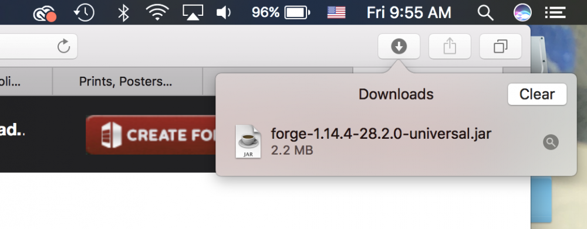Click the battery 96% status
This screenshot has width=587, height=229.
coord(281,13)
